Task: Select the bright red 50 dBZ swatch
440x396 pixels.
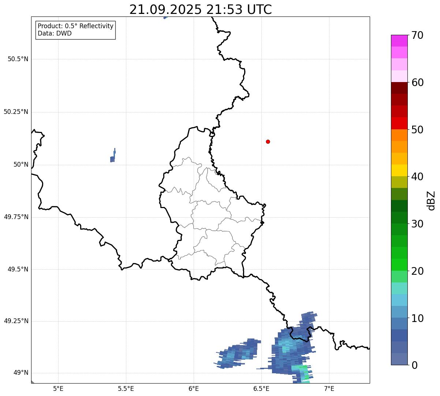Action: coord(399,123)
